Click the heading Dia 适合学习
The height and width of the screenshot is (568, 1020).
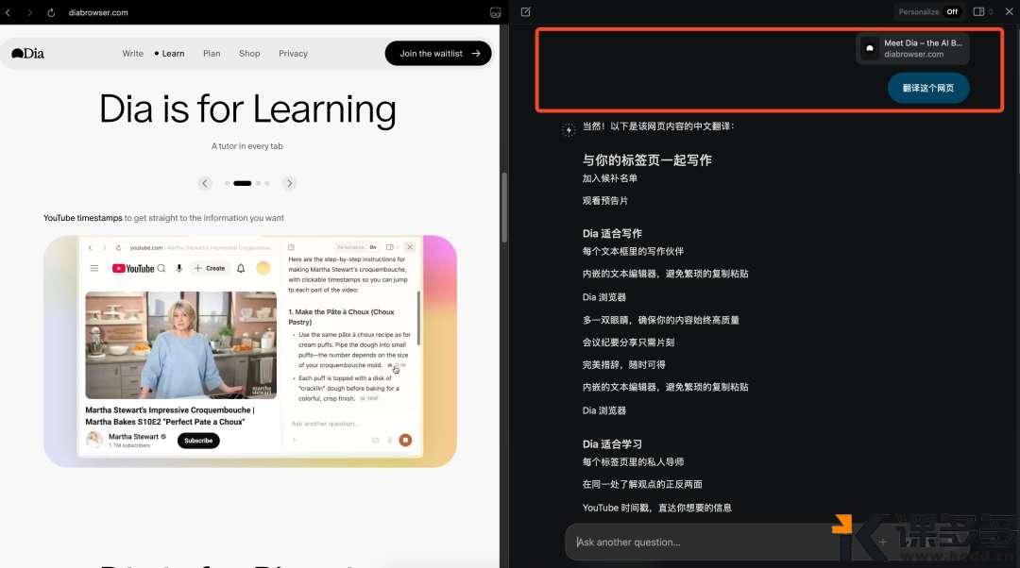pos(612,443)
